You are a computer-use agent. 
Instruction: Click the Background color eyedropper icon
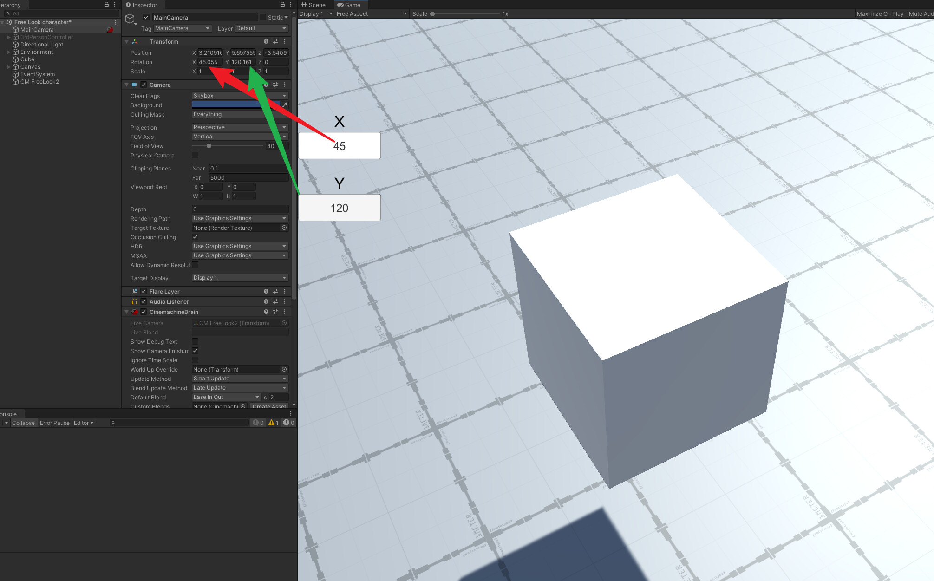[x=285, y=105]
